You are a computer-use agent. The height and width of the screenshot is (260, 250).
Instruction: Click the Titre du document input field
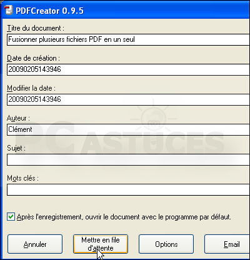click(x=128, y=39)
